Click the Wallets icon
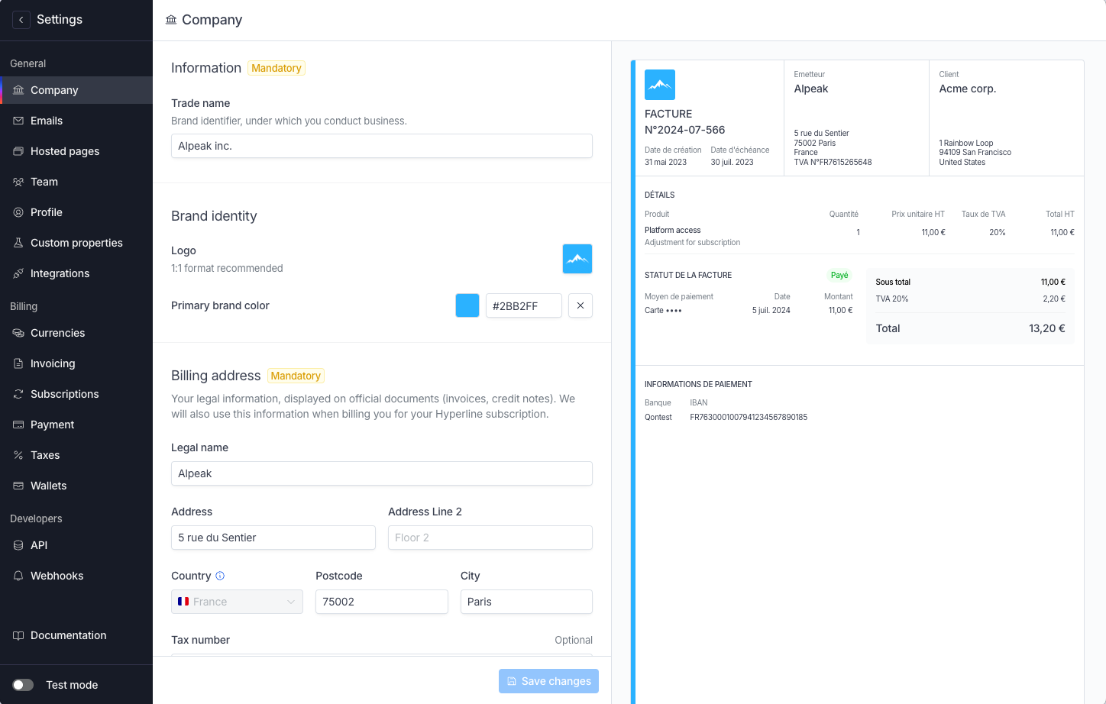This screenshot has width=1106, height=704. point(18,486)
